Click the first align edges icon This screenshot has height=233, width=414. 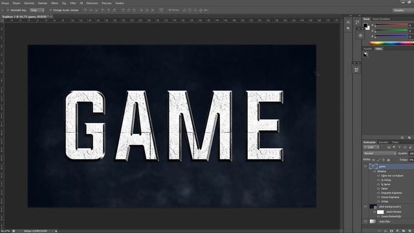coord(85,10)
